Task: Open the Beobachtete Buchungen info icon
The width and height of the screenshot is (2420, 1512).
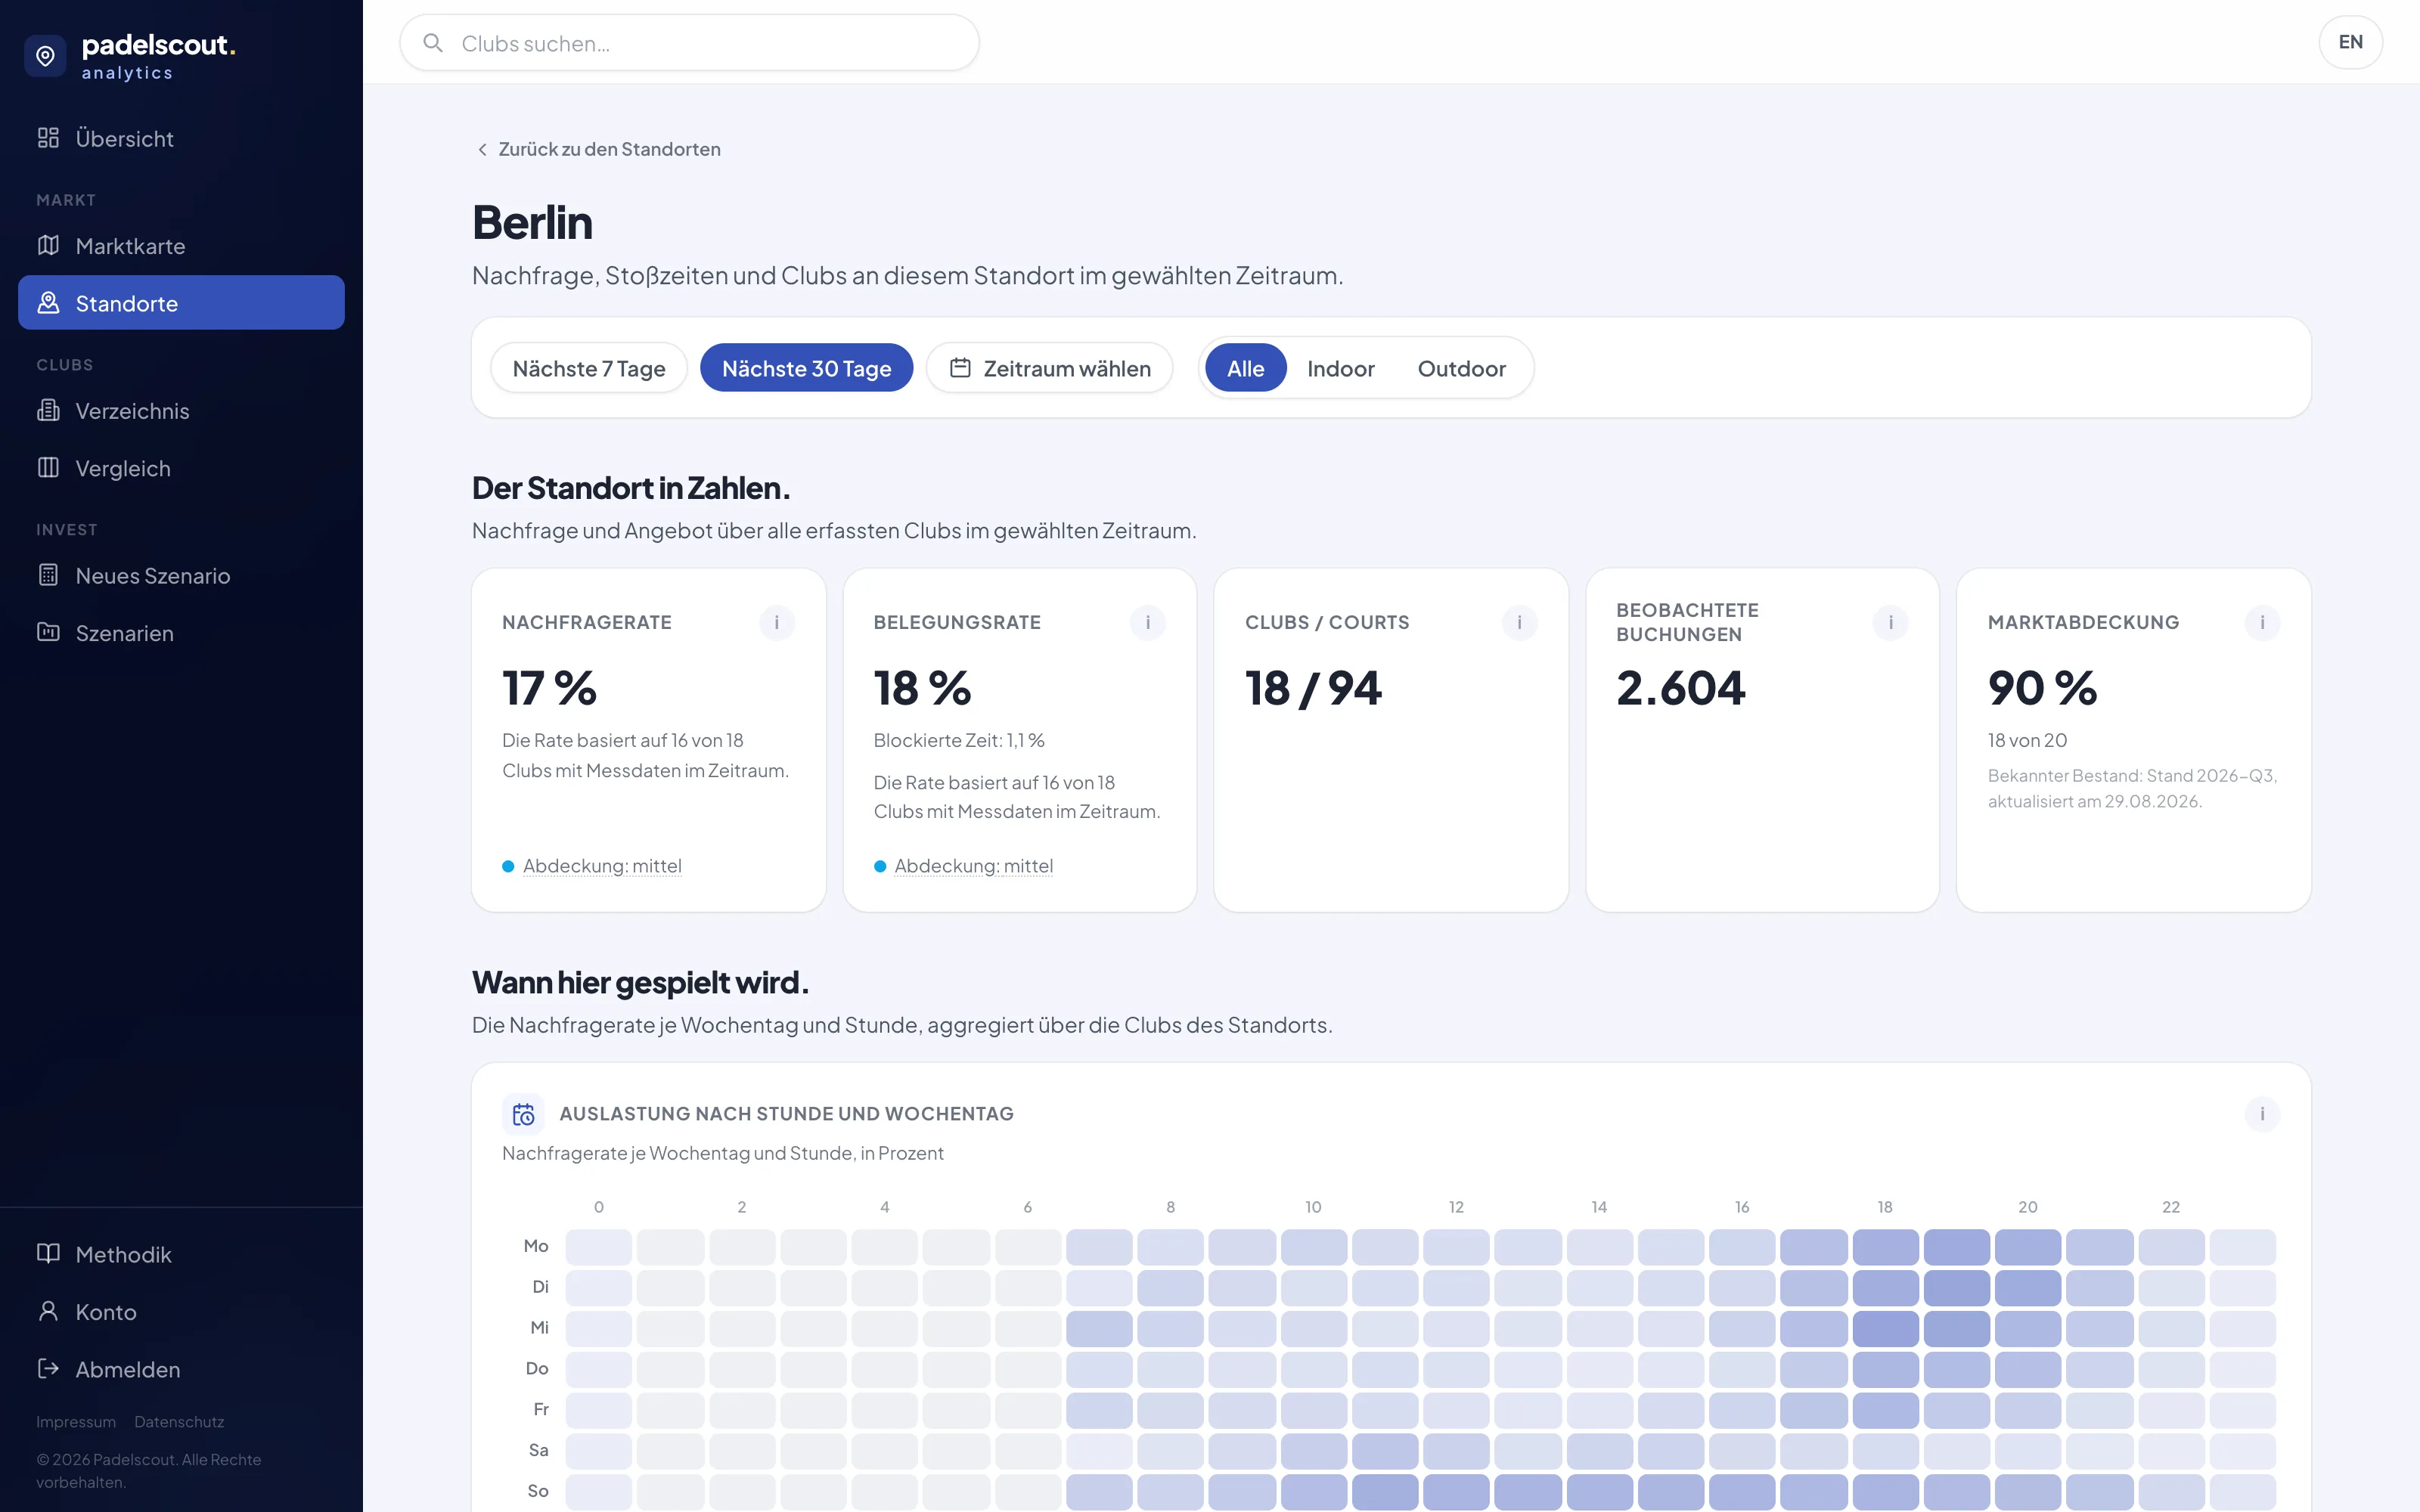Action: click(1891, 622)
